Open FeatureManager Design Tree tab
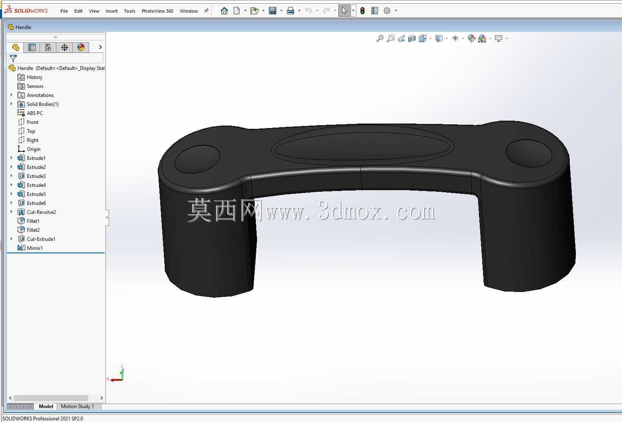622x422 pixels. point(16,47)
